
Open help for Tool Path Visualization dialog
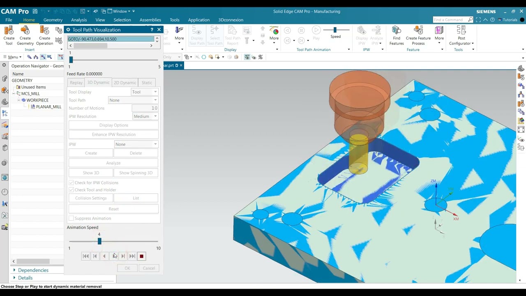click(x=152, y=30)
